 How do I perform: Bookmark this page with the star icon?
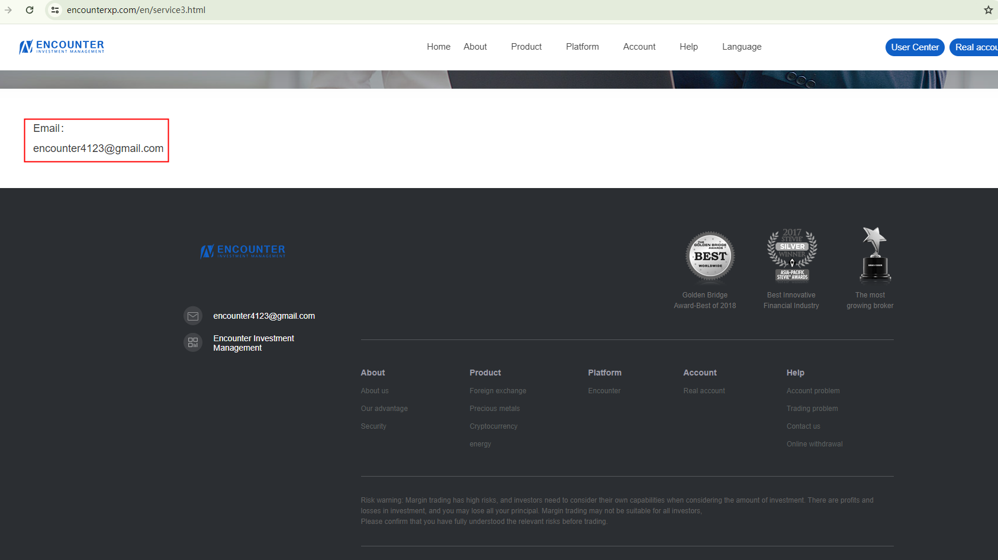(x=988, y=10)
